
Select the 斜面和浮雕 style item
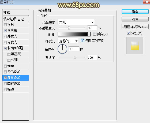point(16,48)
